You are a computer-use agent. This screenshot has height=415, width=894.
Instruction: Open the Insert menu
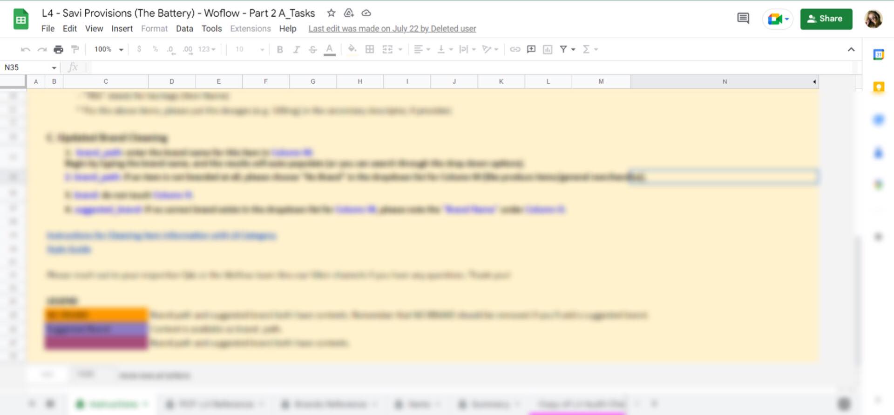click(122, 28)
